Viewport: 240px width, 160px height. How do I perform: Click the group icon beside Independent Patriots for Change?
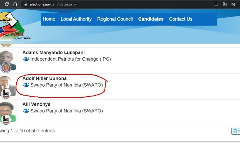tap(26, 59)
